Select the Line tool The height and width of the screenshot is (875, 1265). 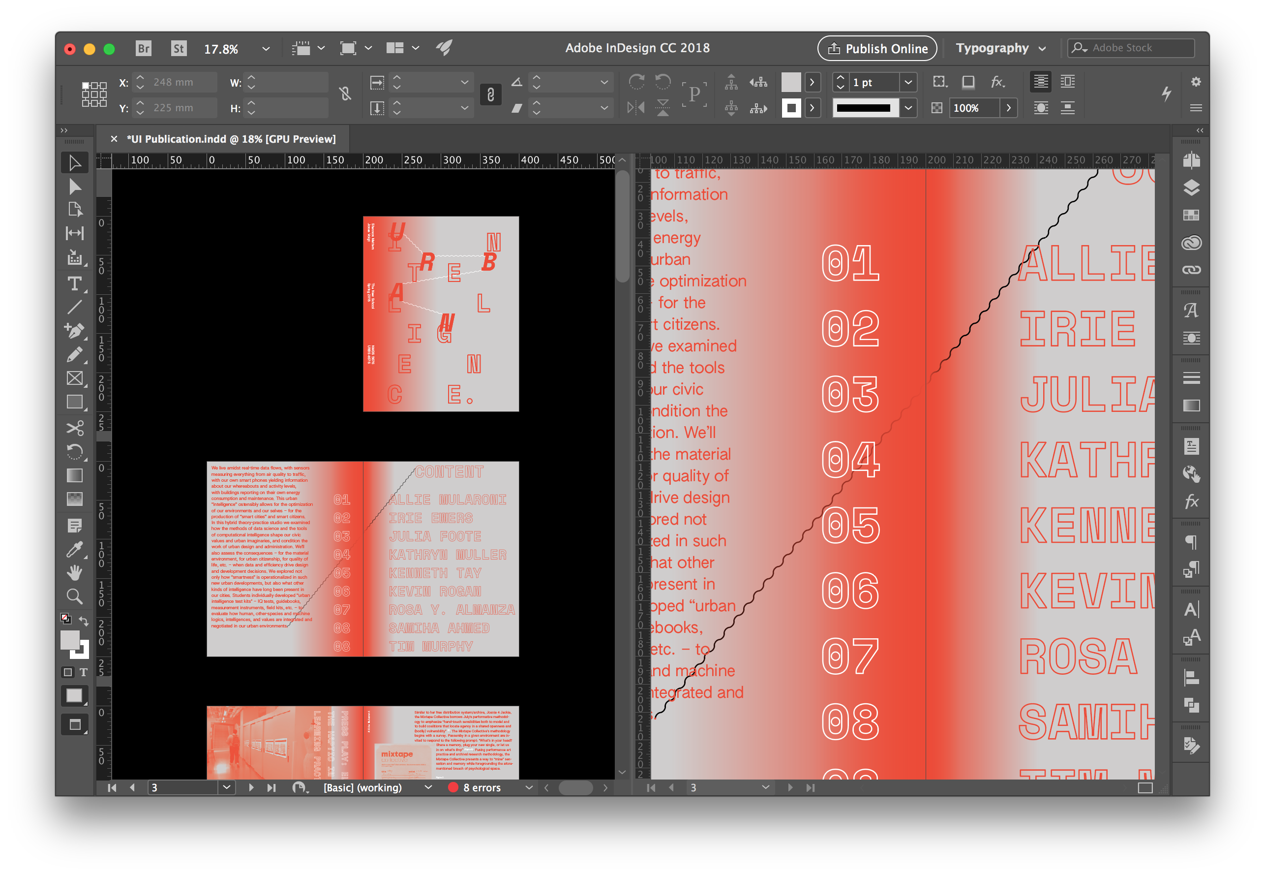[x=75, y=307]
